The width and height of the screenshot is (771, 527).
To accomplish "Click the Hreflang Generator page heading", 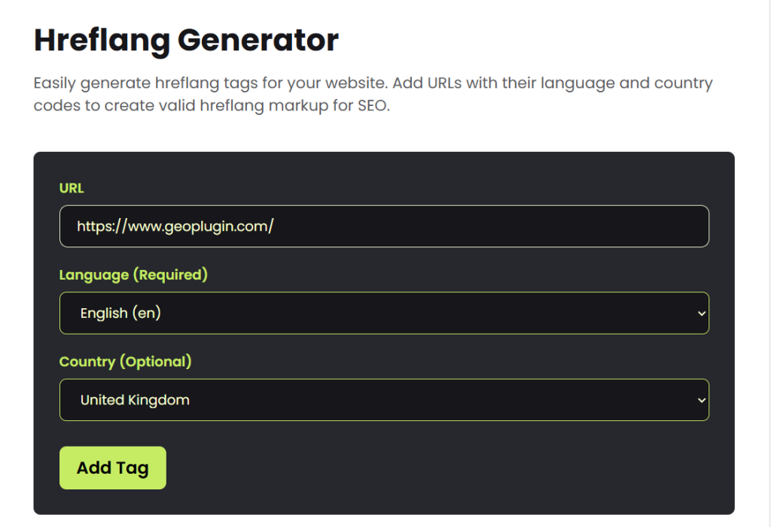I will pyautogui.click(x=185, y=41).
